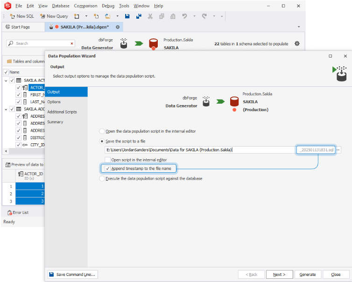Select the Options page in wizard sidebar

(66, 102)
